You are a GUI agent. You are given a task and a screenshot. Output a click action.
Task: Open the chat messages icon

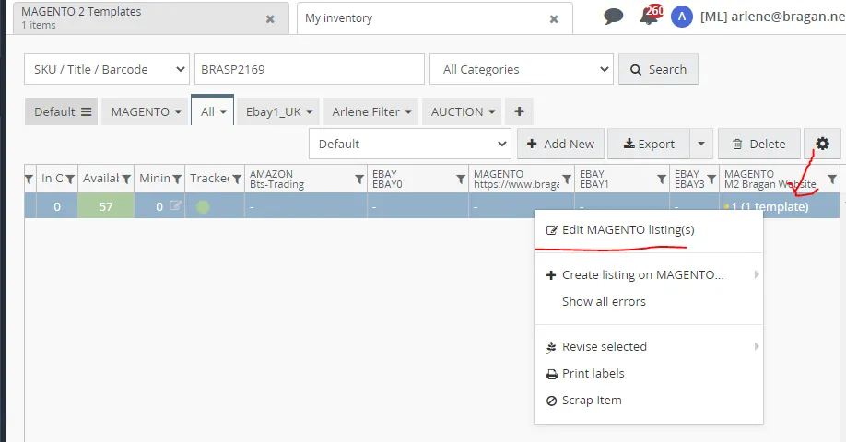(x=613, y=17)
